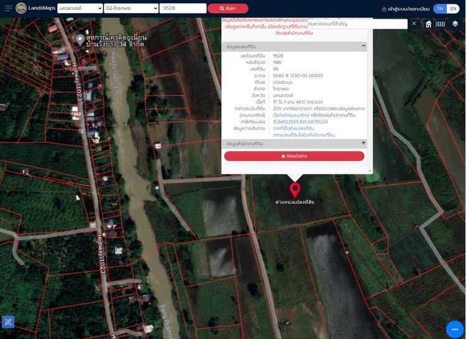The image size is (466, 339).
Task: Click the red ค้นหา search button
Action: [228, 9]
